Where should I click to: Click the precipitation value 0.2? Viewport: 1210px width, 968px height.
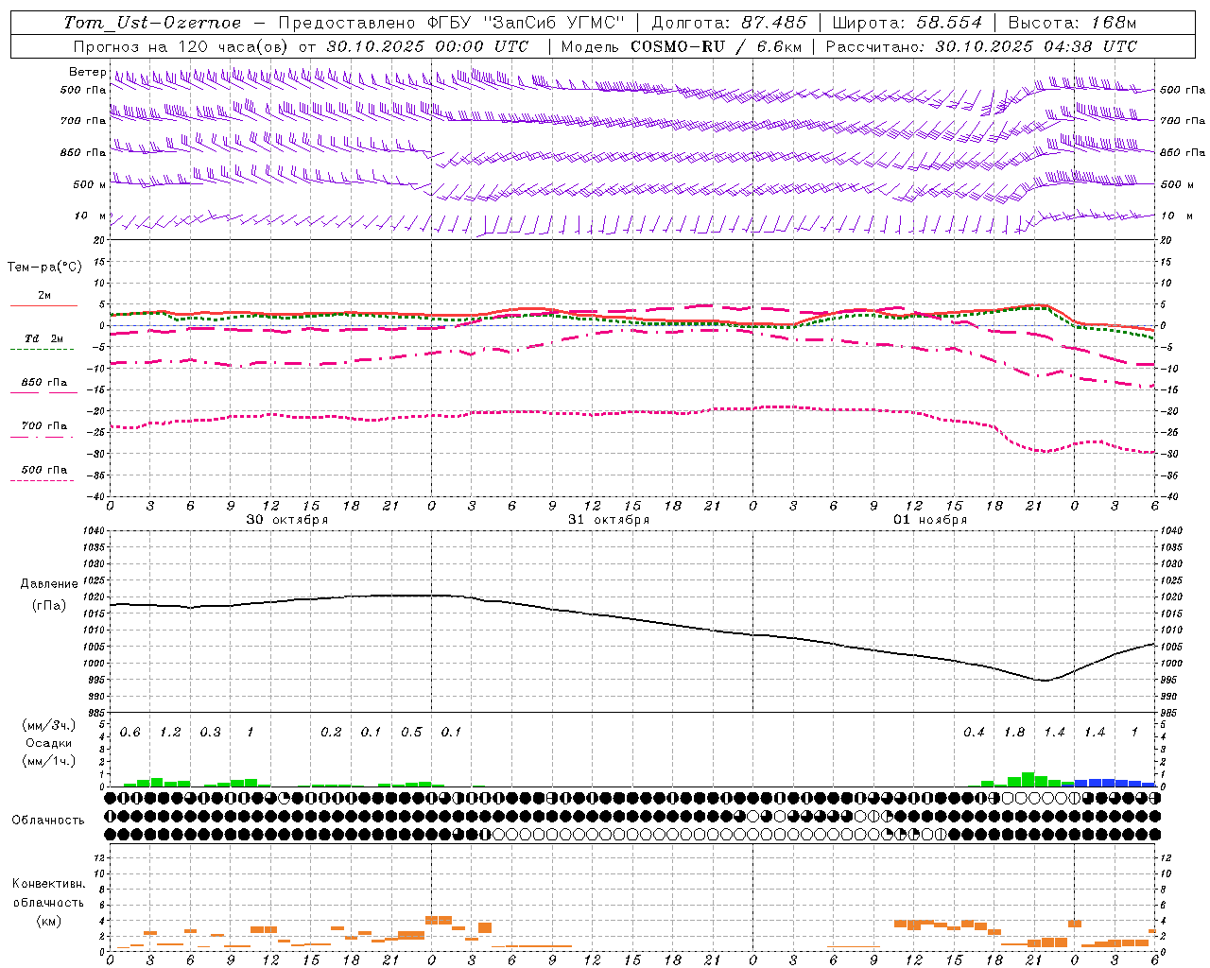click(331, 733)
